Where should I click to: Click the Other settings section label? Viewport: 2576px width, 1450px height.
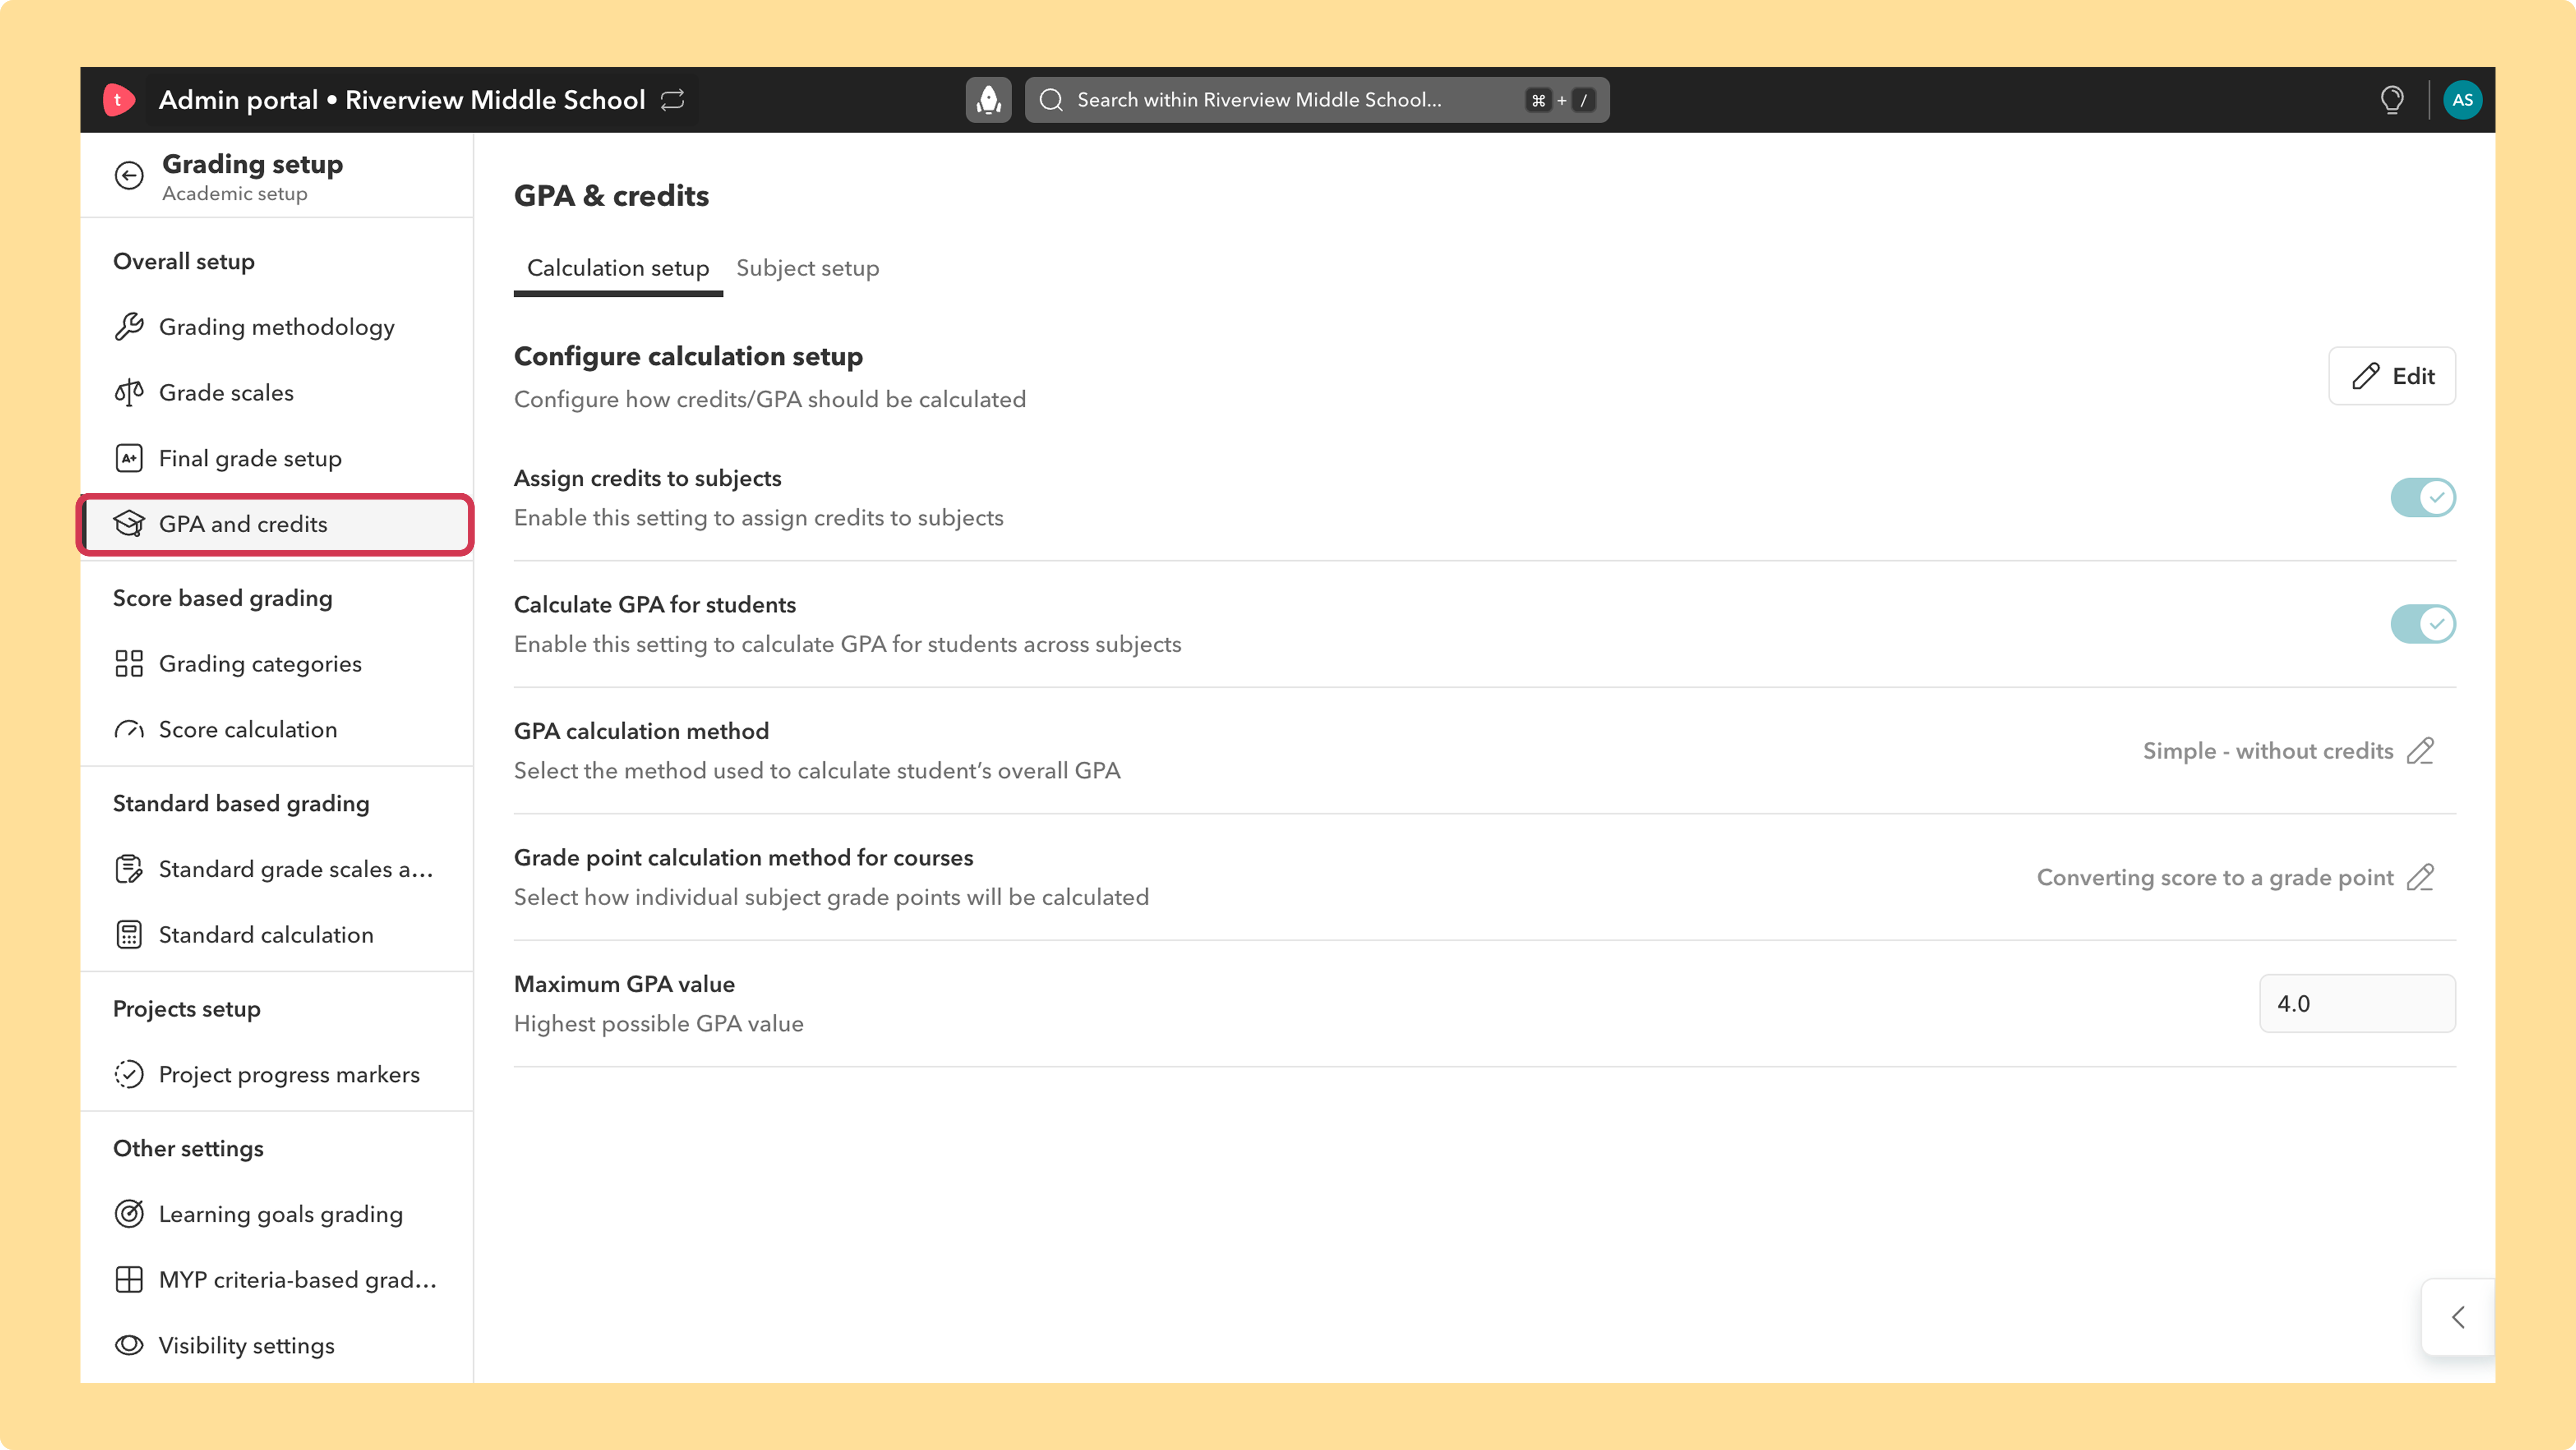click(188, 1149)
